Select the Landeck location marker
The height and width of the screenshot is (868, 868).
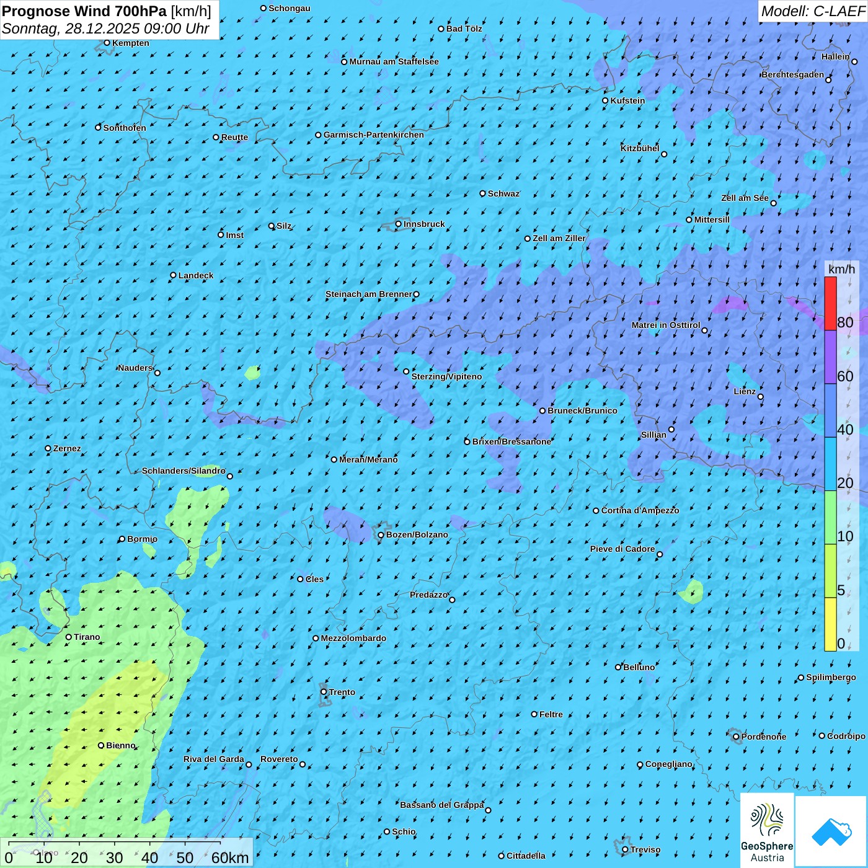pos(174,275)
